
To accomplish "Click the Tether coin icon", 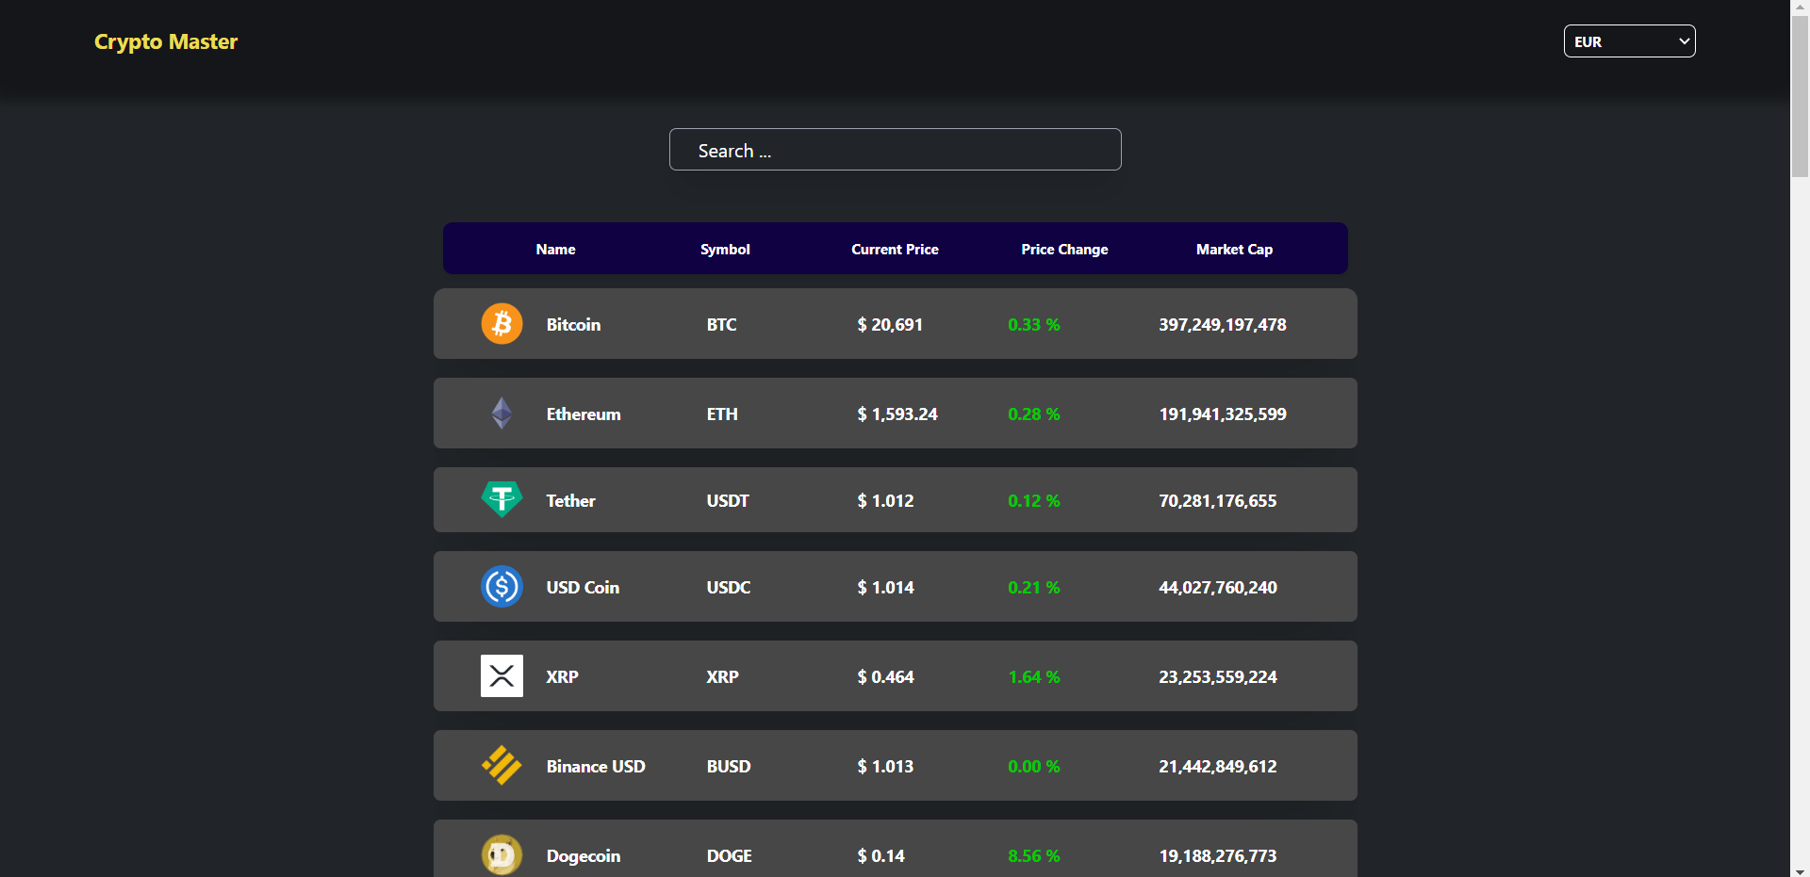I will pos(502,499).
